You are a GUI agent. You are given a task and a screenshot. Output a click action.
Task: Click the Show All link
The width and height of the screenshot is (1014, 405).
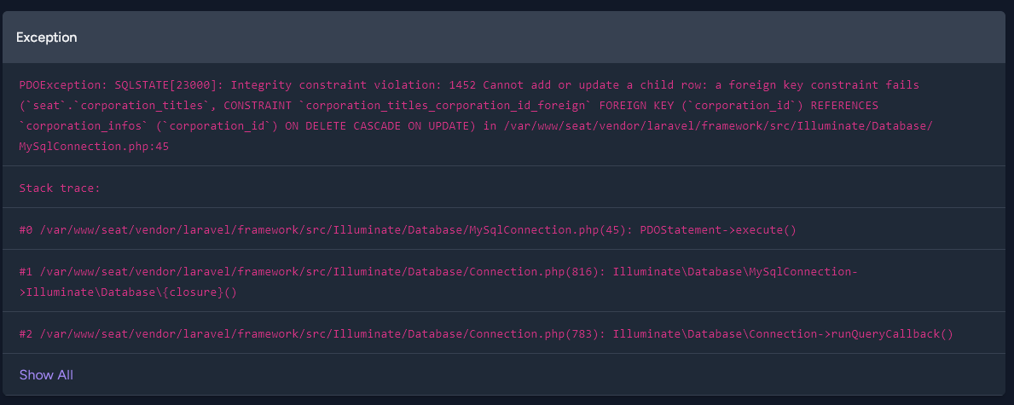click(x=46, y=375)
